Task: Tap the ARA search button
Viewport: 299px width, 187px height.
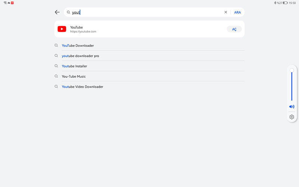Action: pyautogui.click(x=237, y=12)
